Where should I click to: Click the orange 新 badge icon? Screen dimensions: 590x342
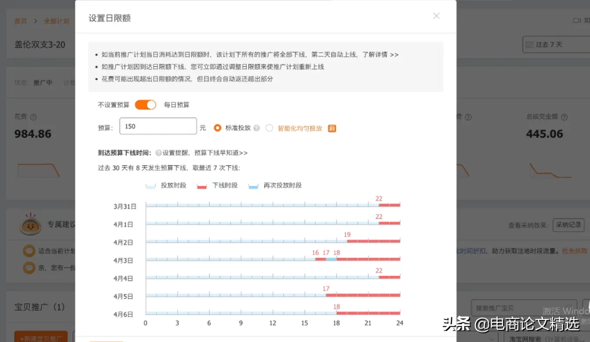tap(332, 128)
